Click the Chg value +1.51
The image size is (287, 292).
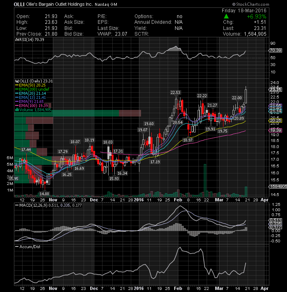click(260, 22)
